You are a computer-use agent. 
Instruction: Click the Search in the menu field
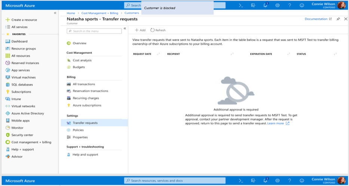click(x=94, y=31)
